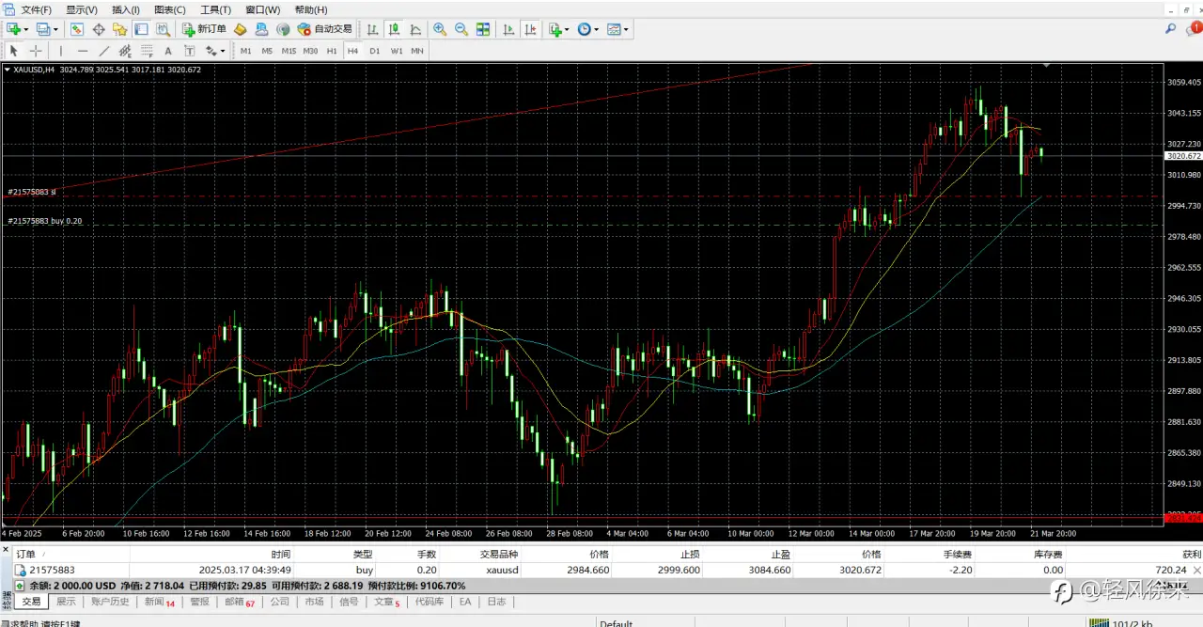This screenshot has height=627, width=1203.
Task: Zoom in on the chart
Action: coord(440,29)
